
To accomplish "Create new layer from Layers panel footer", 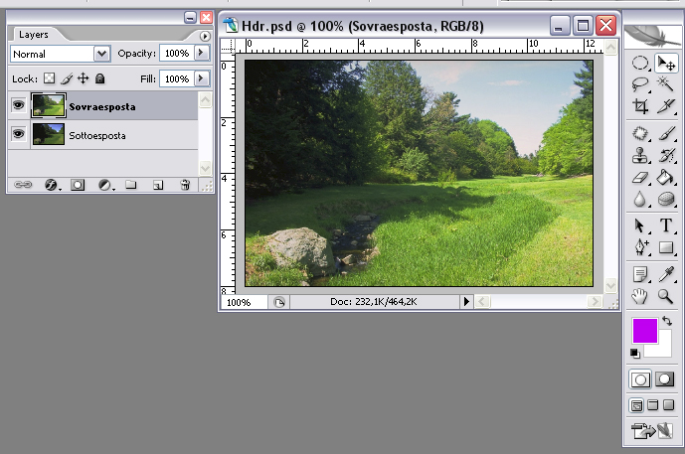I will click(x=157, y=185).
